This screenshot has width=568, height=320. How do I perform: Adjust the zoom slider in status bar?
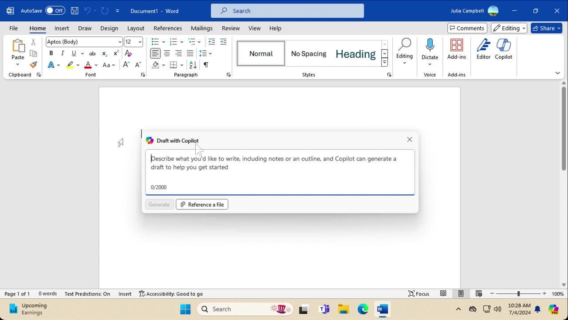518,294
